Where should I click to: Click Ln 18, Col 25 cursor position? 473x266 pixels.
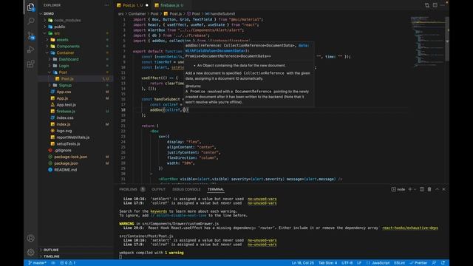[302, 263]
